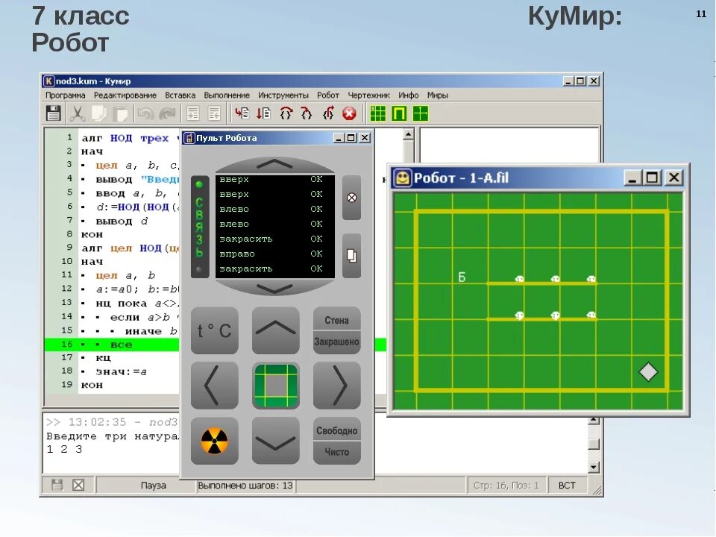Click the status bar crossed box icon

point(78,485)
